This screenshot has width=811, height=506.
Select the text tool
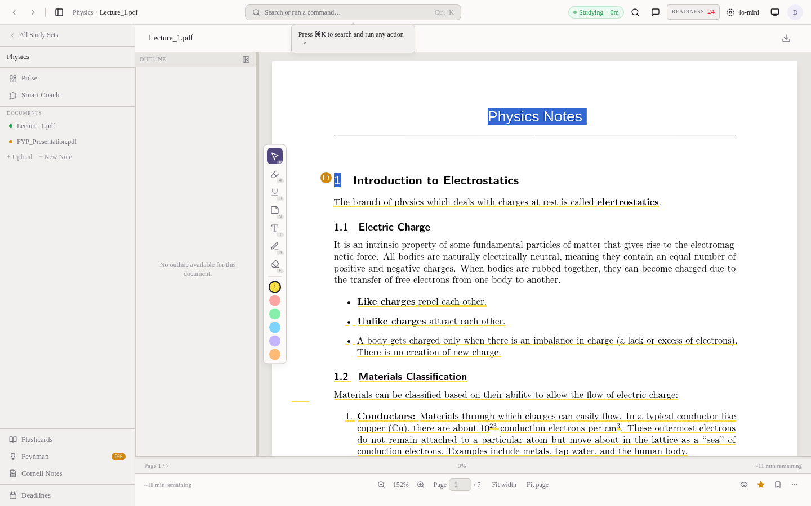coord(275,228)
